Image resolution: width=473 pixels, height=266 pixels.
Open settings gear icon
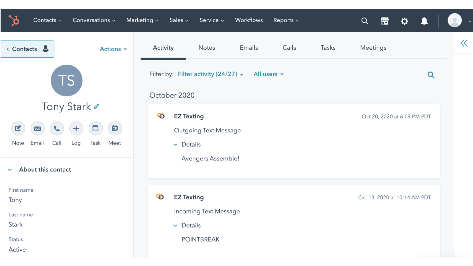[404, 21]
